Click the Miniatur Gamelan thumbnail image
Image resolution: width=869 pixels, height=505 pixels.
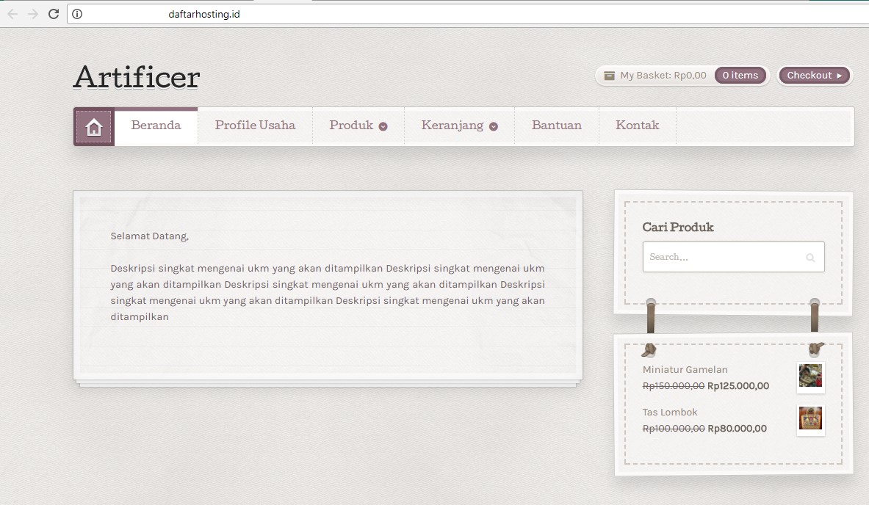click(810, 377)
